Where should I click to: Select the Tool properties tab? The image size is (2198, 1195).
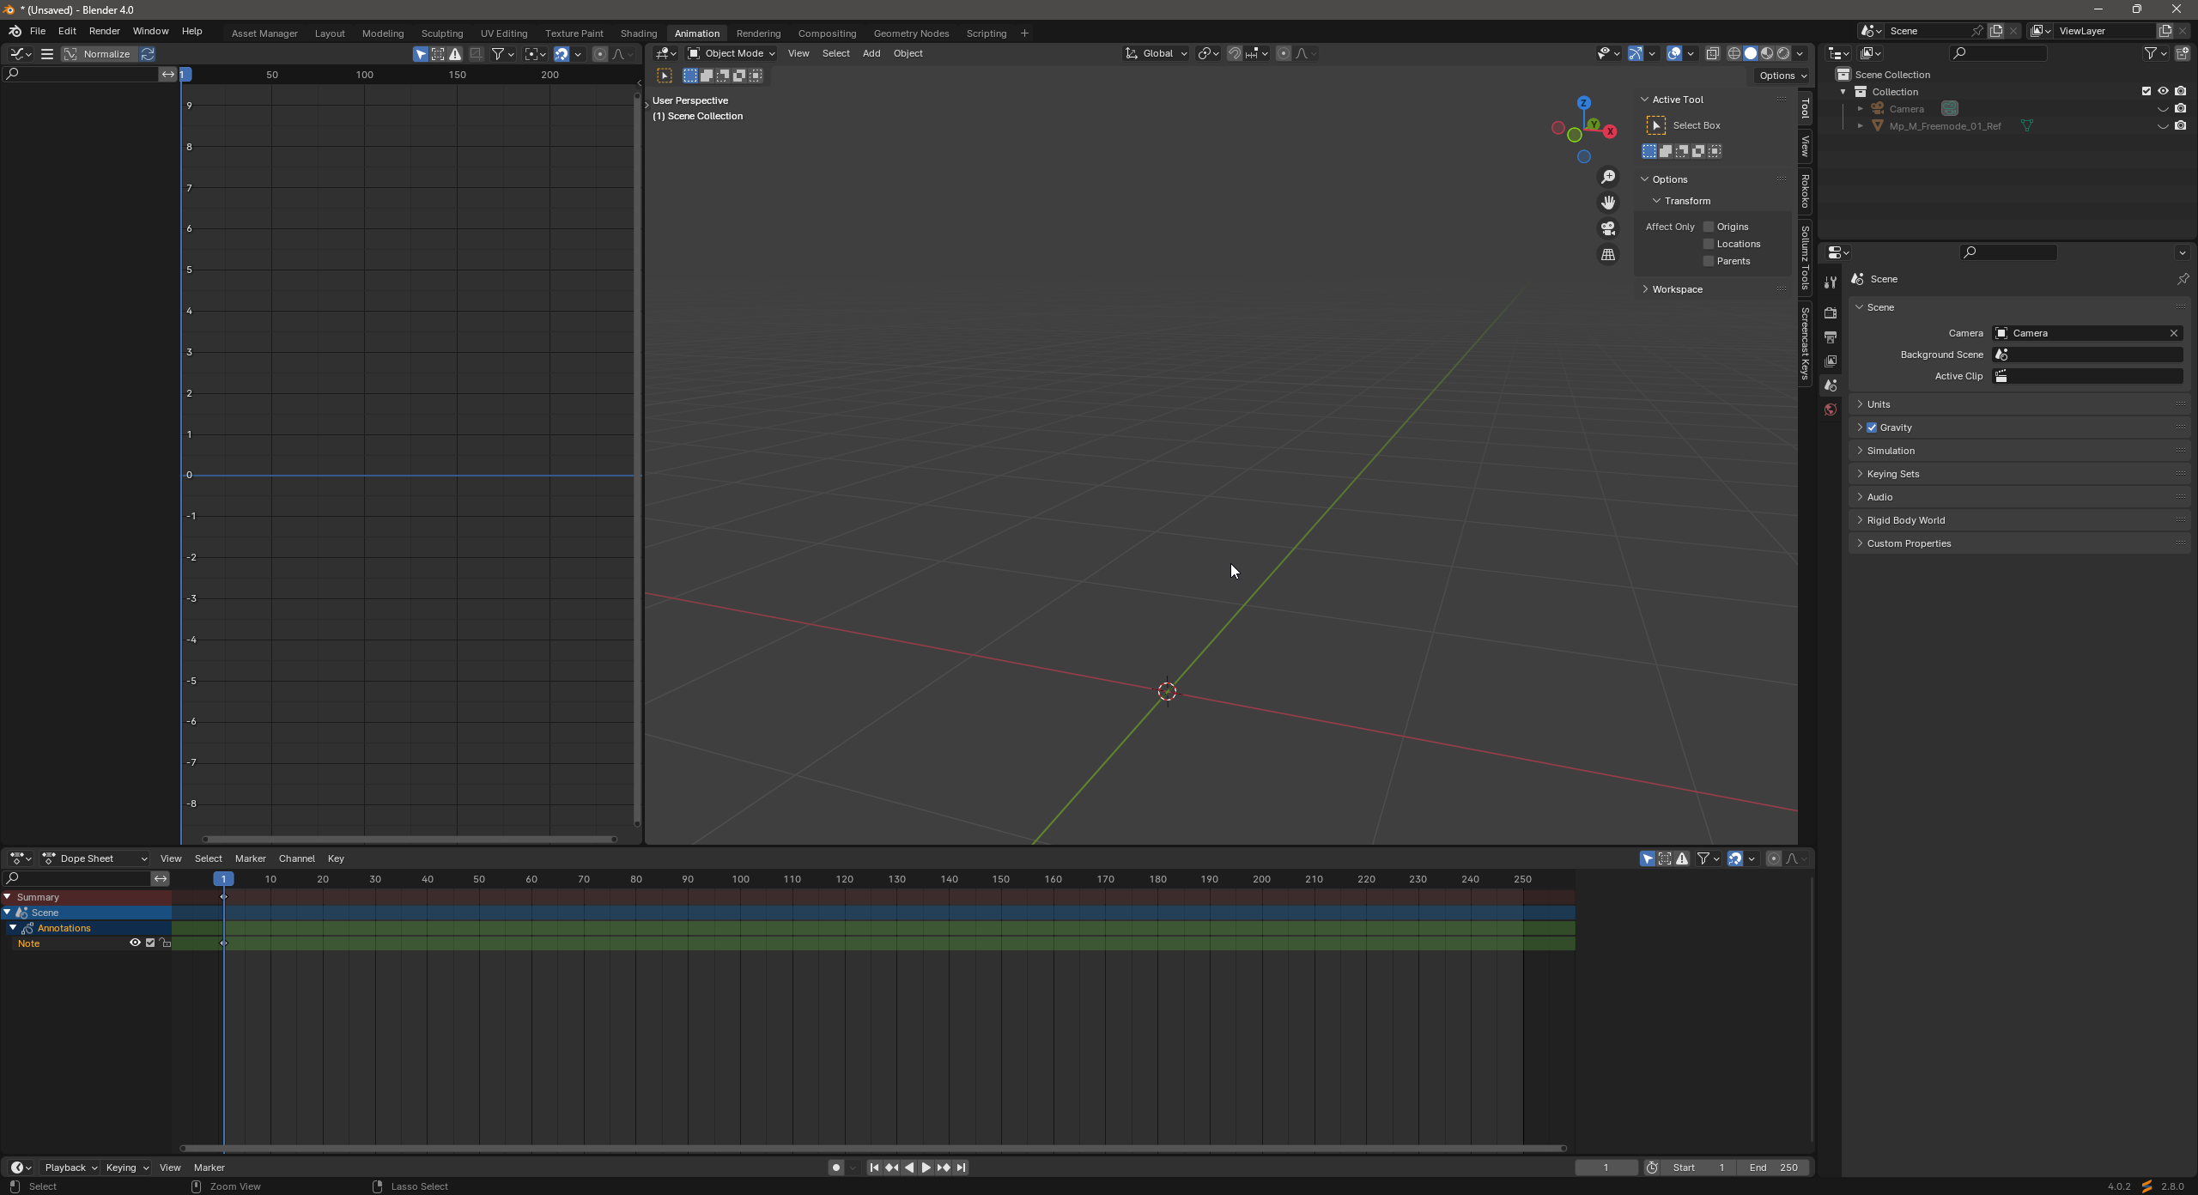tap(1830, 282)
